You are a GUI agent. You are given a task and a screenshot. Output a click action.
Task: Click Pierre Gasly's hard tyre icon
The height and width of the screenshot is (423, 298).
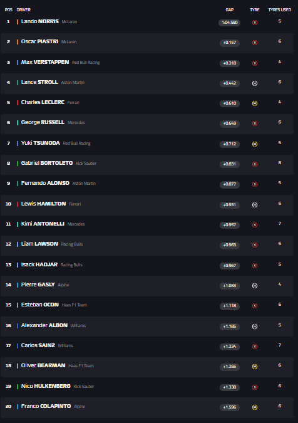pyautogui.click(x=255, y=286)
